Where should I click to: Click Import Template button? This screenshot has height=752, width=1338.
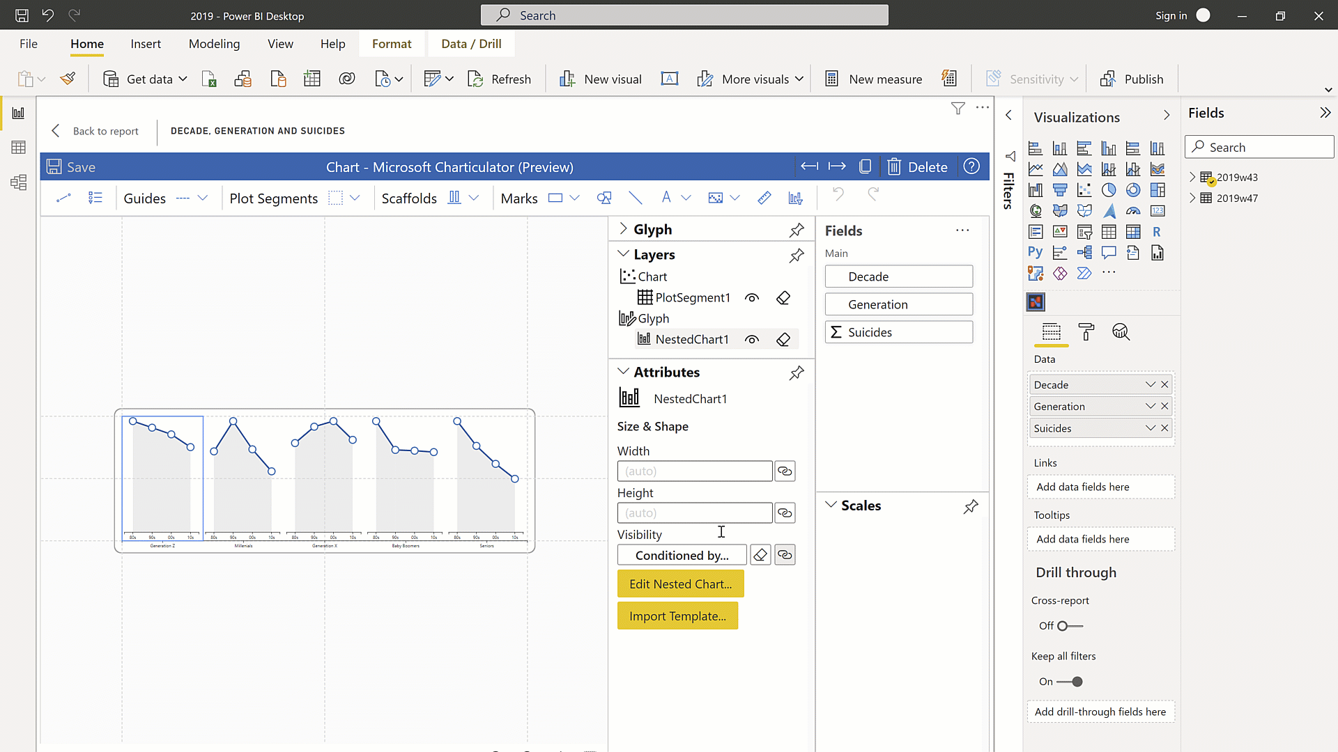pos(677,616)
